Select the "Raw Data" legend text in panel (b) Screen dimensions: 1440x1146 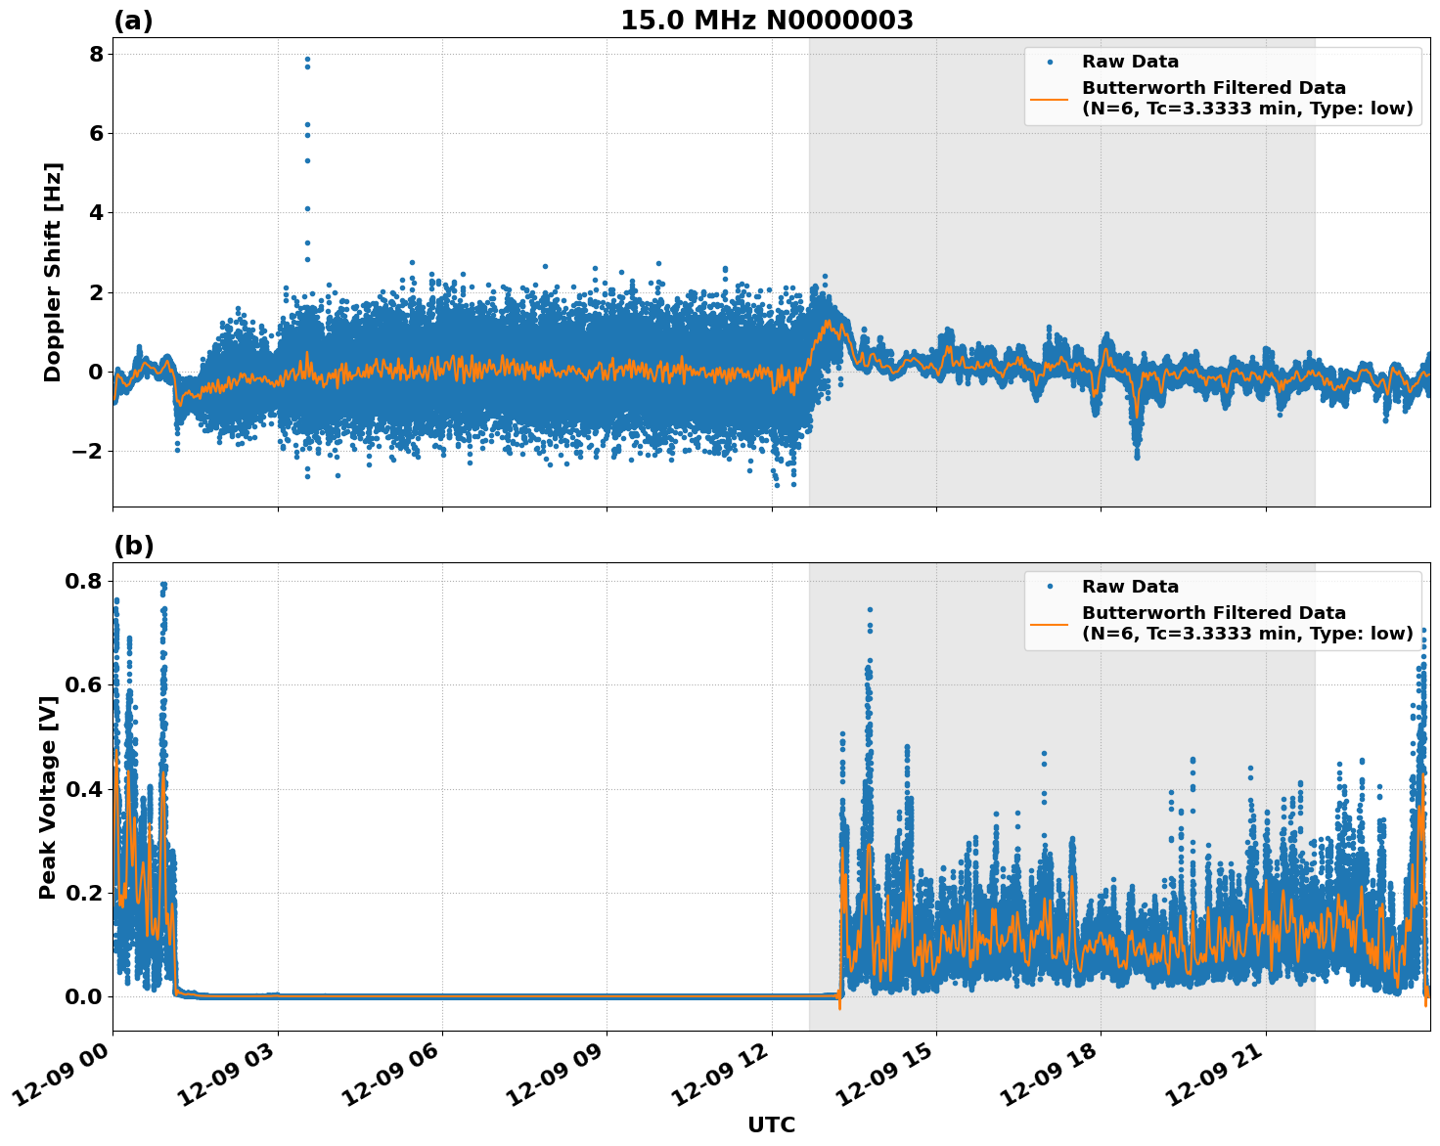pos(1130,587)
